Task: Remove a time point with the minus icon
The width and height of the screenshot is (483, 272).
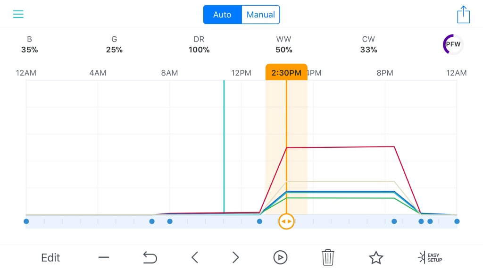Action: point(103,258)
